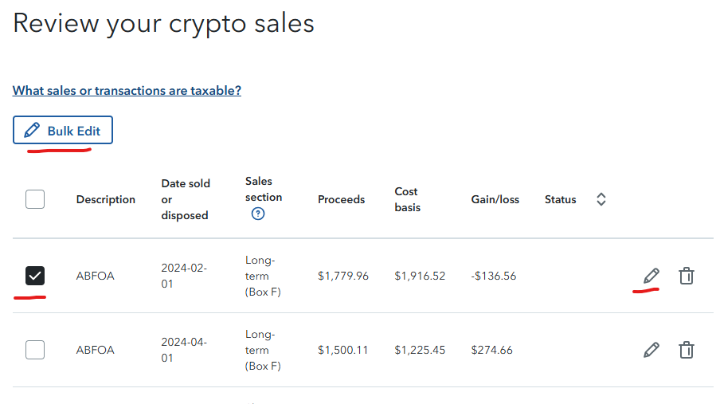Click the Date sold or disposed column header
This screenshot has width=716, height=404.
pos(186,199)
